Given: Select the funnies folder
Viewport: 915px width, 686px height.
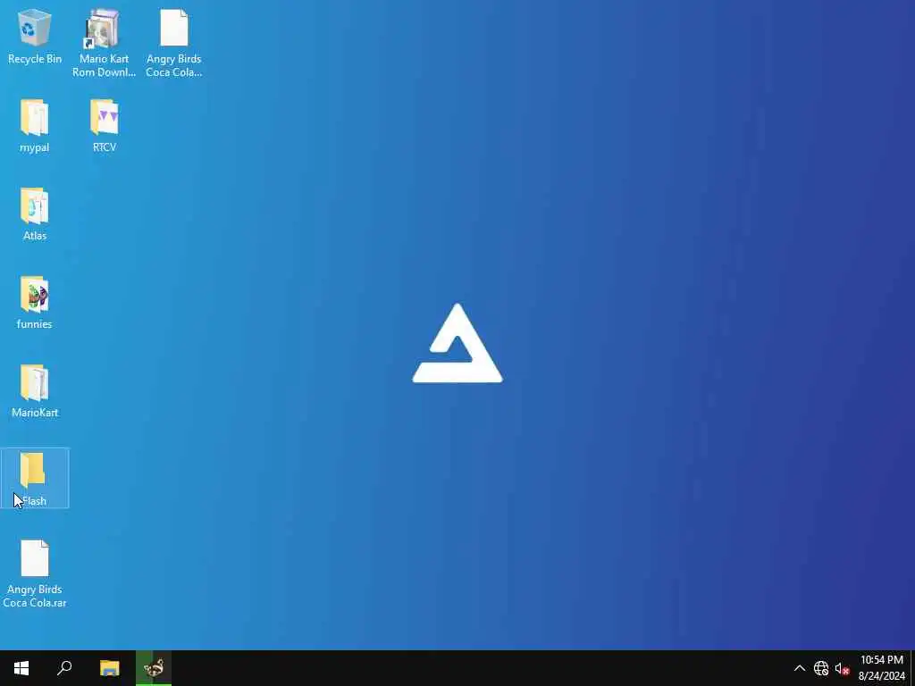Looking at the screenshot, I should [x=35, y=303].
